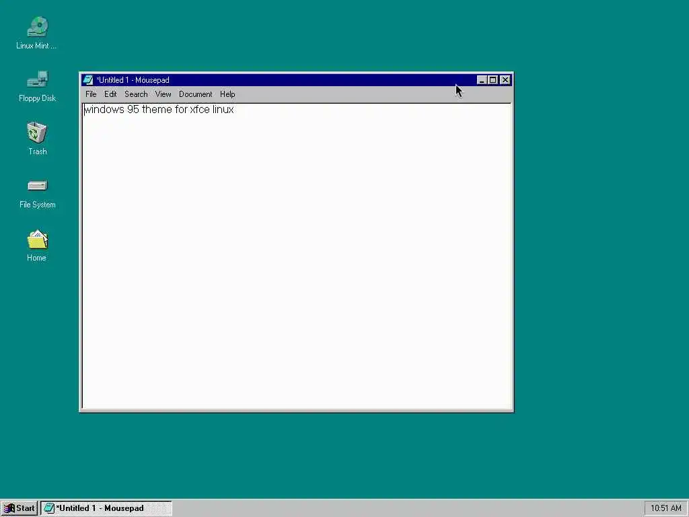
Task: Click the Mousepad icon in the title bar
Action: 88,80
